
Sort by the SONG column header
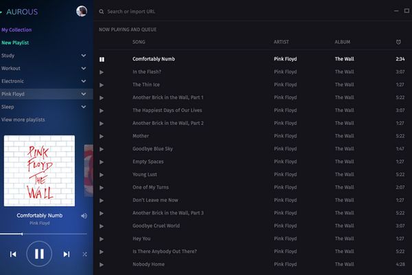139,42
